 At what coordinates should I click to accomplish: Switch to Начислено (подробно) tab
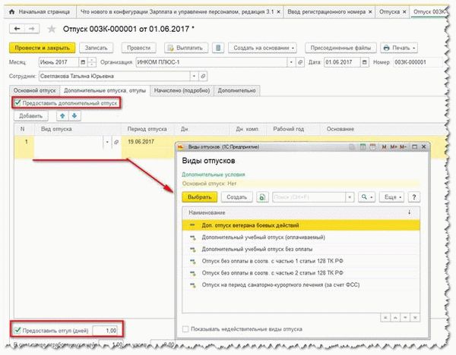coord(182,90)
